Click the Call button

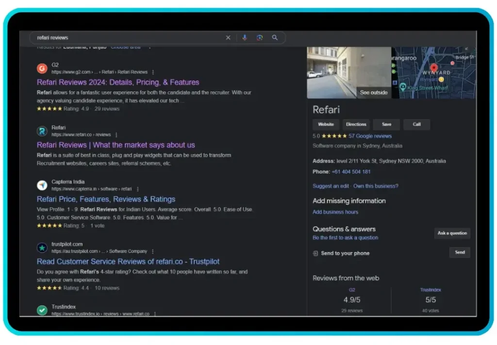(x=416, y=125)
